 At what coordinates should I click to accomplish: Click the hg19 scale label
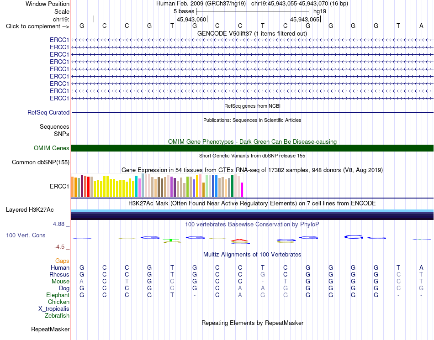point(320,11)
